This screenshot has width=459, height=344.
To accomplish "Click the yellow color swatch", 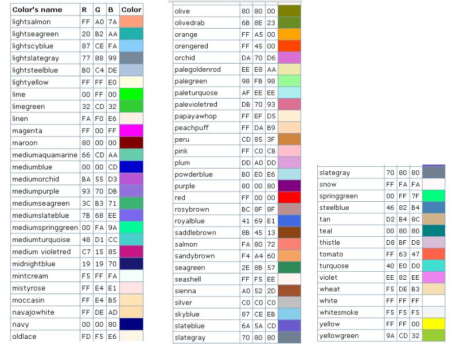I will 434,324.
